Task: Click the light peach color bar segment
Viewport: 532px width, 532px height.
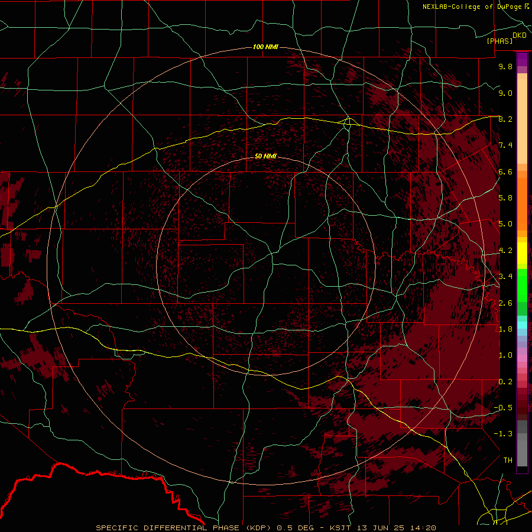Action: point(522,122)
